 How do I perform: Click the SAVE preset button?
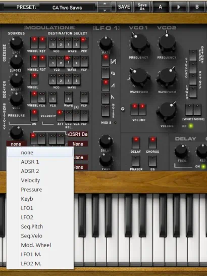(x=124, y=7)
